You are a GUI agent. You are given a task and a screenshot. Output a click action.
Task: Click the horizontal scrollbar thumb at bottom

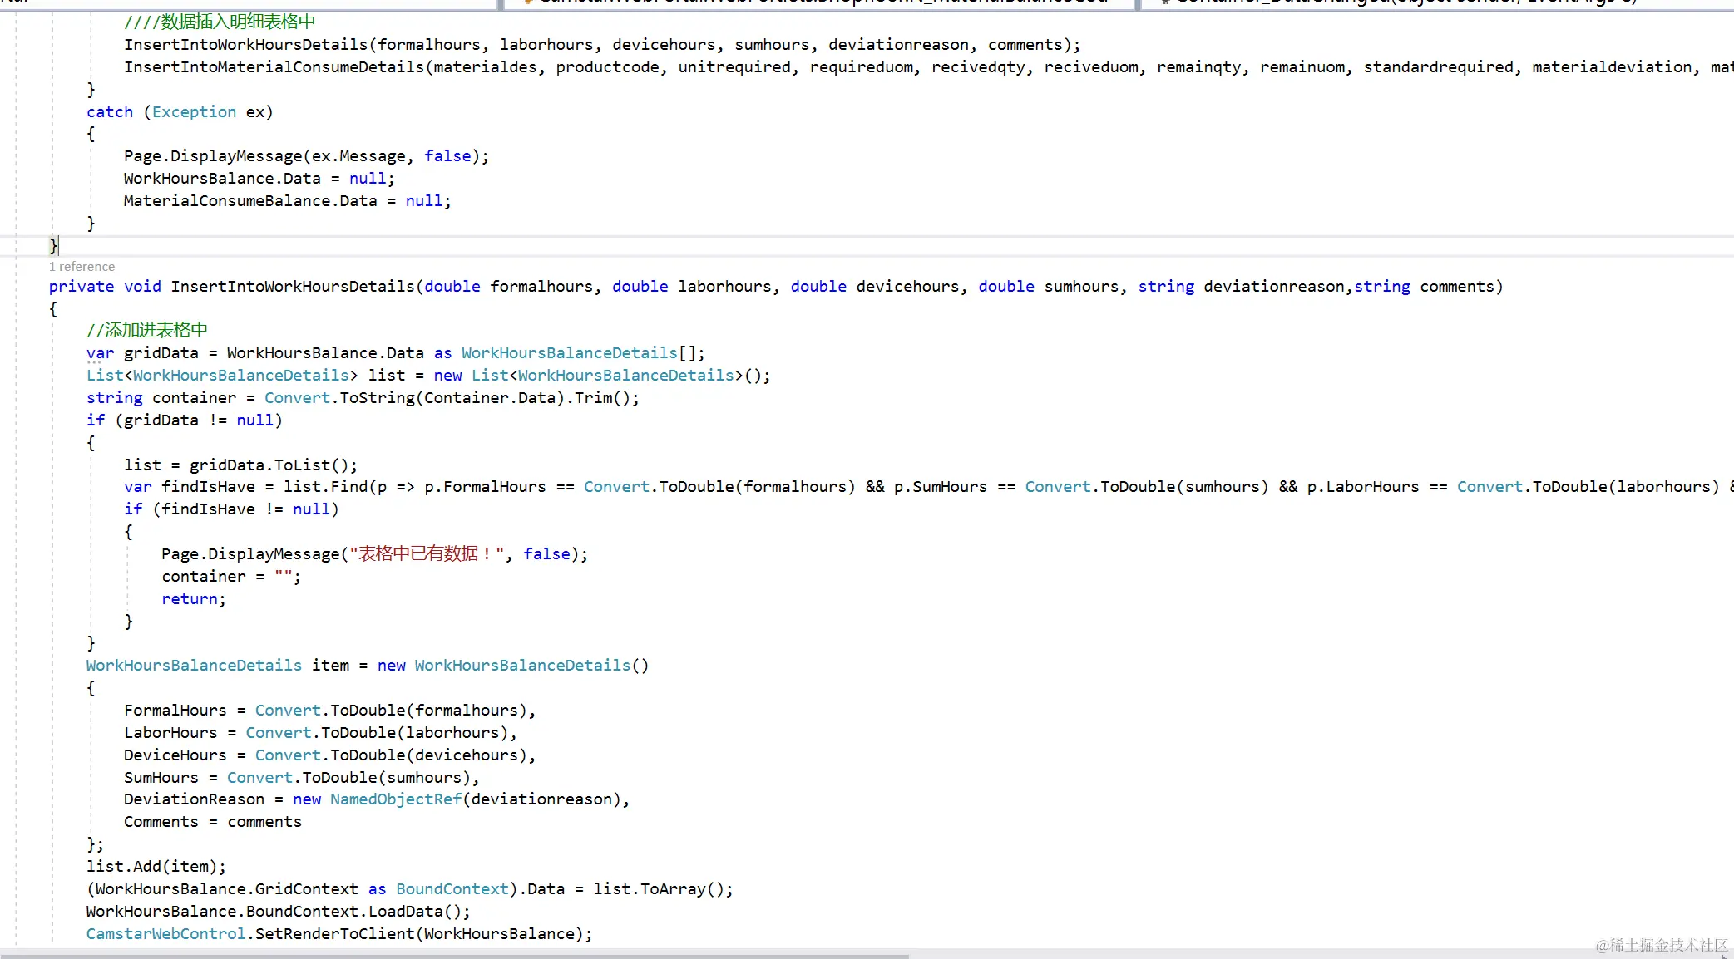[x=456, y=956]
